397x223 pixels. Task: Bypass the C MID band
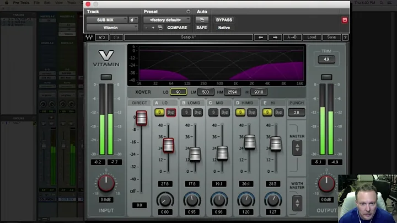tap(224, 112)
